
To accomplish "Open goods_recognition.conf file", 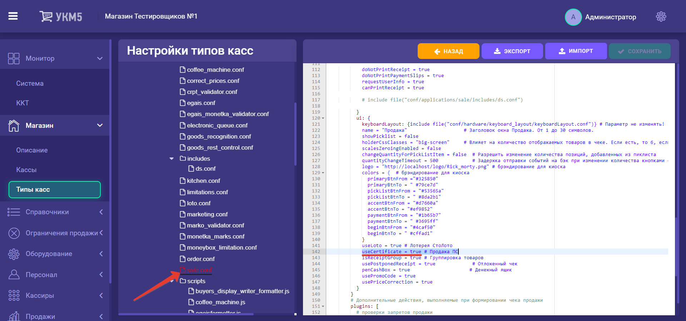I will [x=219, y=136].
